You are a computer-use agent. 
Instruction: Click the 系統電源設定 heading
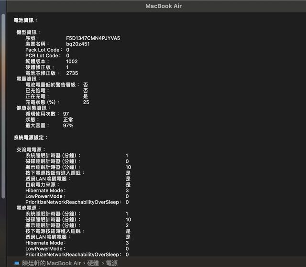[31, 138]
